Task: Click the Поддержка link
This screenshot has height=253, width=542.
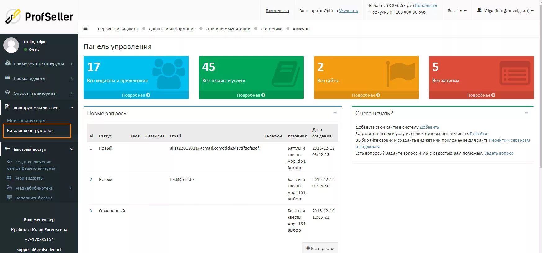Action: [x=277, y=11]
